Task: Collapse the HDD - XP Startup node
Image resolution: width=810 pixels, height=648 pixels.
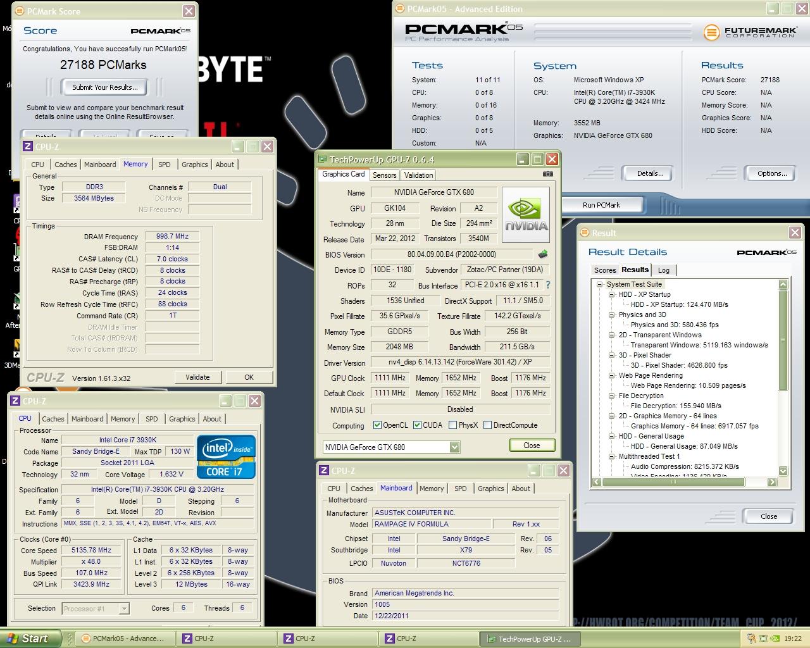Action: [611, 294]
